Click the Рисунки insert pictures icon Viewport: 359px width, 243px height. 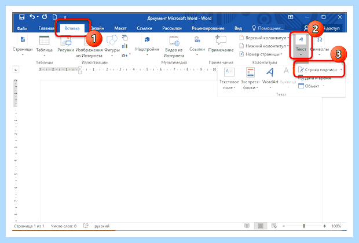point(65,41)
